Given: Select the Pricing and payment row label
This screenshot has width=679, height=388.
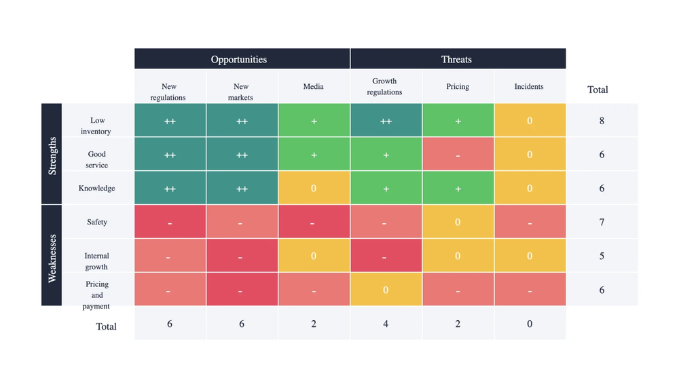Looking at the screenshot, I should pos(97,295).
